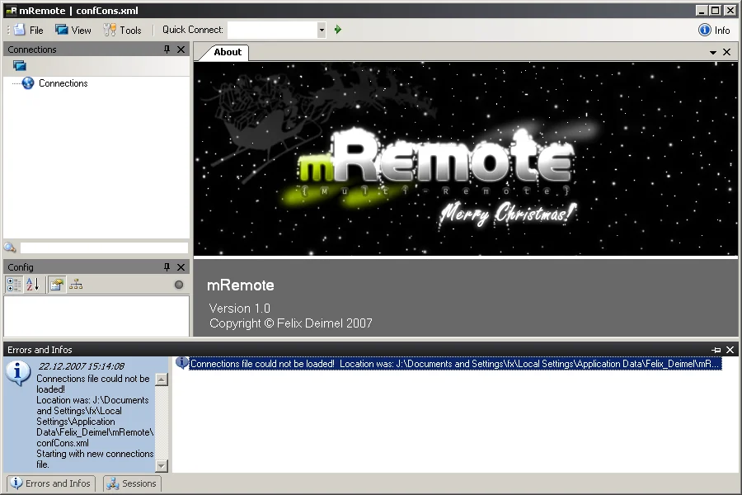Open the Tools menu
The width and height of the screenshot is (742, 495).
pos(123,30)
